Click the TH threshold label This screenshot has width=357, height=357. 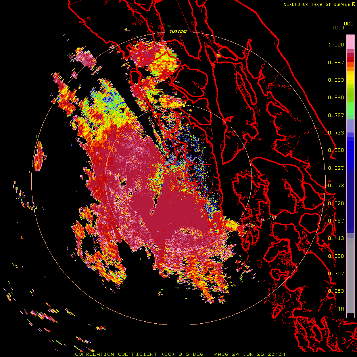pos(341,309)
